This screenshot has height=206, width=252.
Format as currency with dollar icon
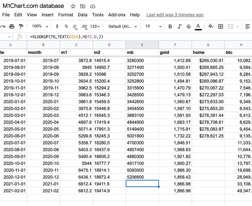coord(57,26)
